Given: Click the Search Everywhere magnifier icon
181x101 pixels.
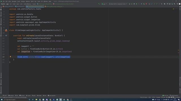Looking at the screenshot, I should (177, 4).
